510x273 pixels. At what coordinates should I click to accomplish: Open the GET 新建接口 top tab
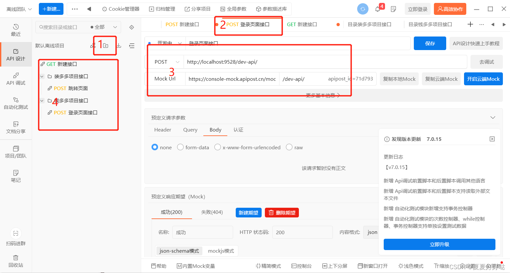[302, 24]
